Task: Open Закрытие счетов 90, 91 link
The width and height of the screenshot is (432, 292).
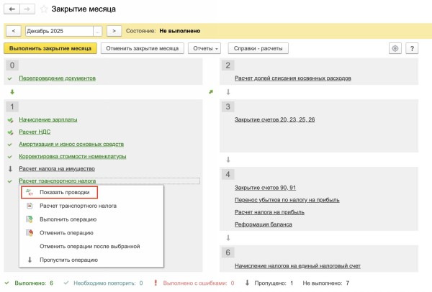Action: tap(265, 188)
